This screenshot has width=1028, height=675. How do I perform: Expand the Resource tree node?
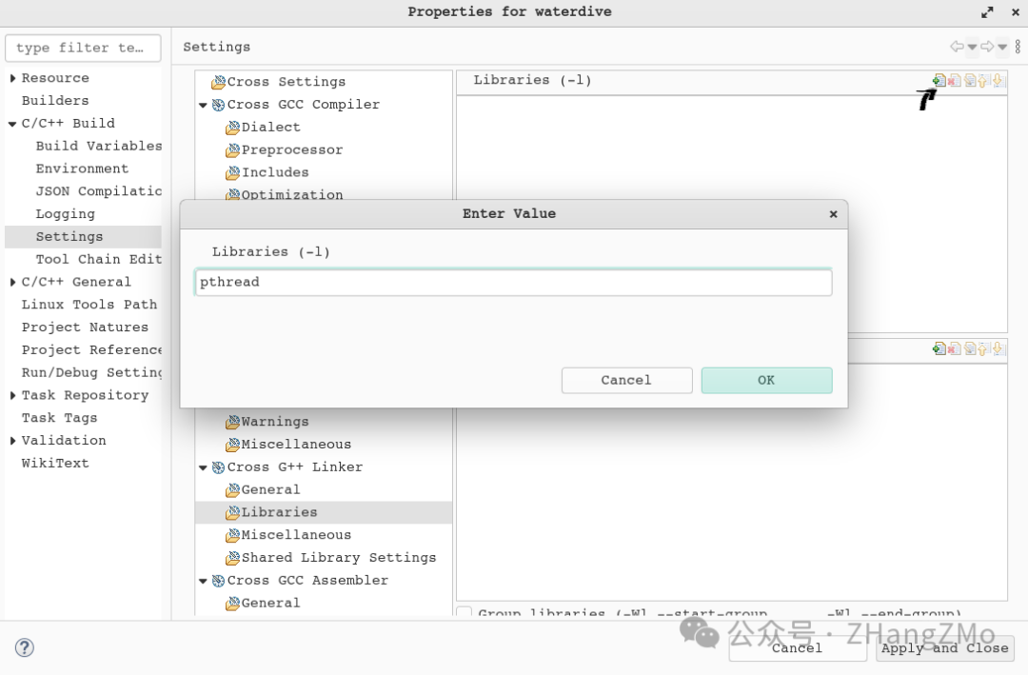pyautogui.click(x=12, y=78)
